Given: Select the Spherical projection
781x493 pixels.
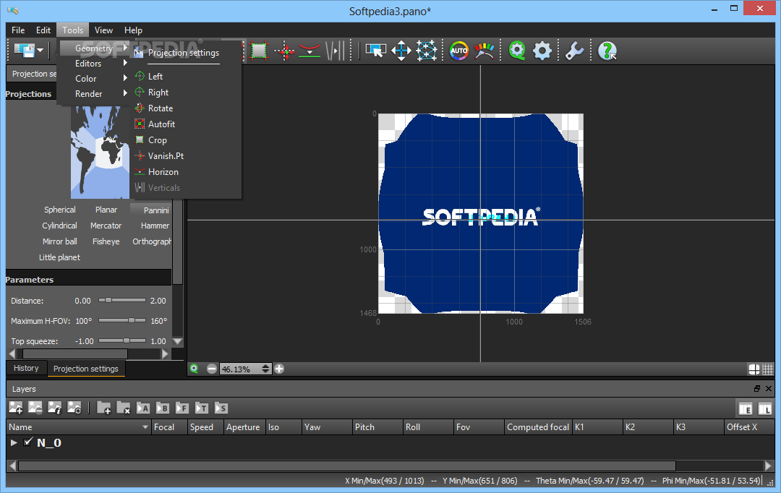Looking at the screenshot, I should pyautogui.click(x=60, y=210).
